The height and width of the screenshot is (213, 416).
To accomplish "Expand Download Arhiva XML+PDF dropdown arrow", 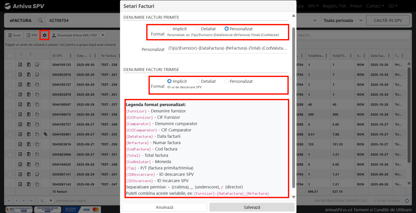I will 103,35.
